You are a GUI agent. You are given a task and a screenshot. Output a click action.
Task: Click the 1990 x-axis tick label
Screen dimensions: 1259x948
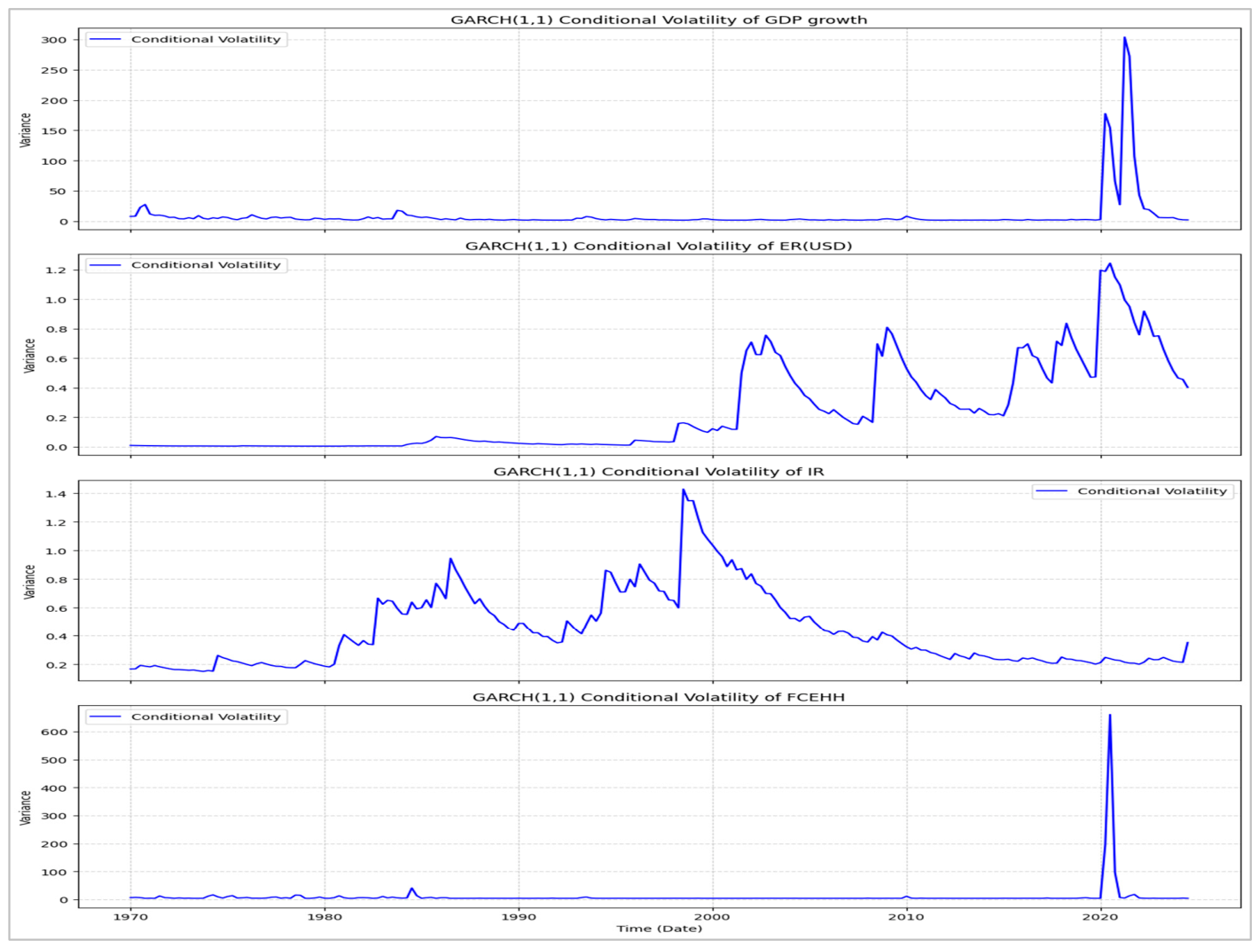519,917
